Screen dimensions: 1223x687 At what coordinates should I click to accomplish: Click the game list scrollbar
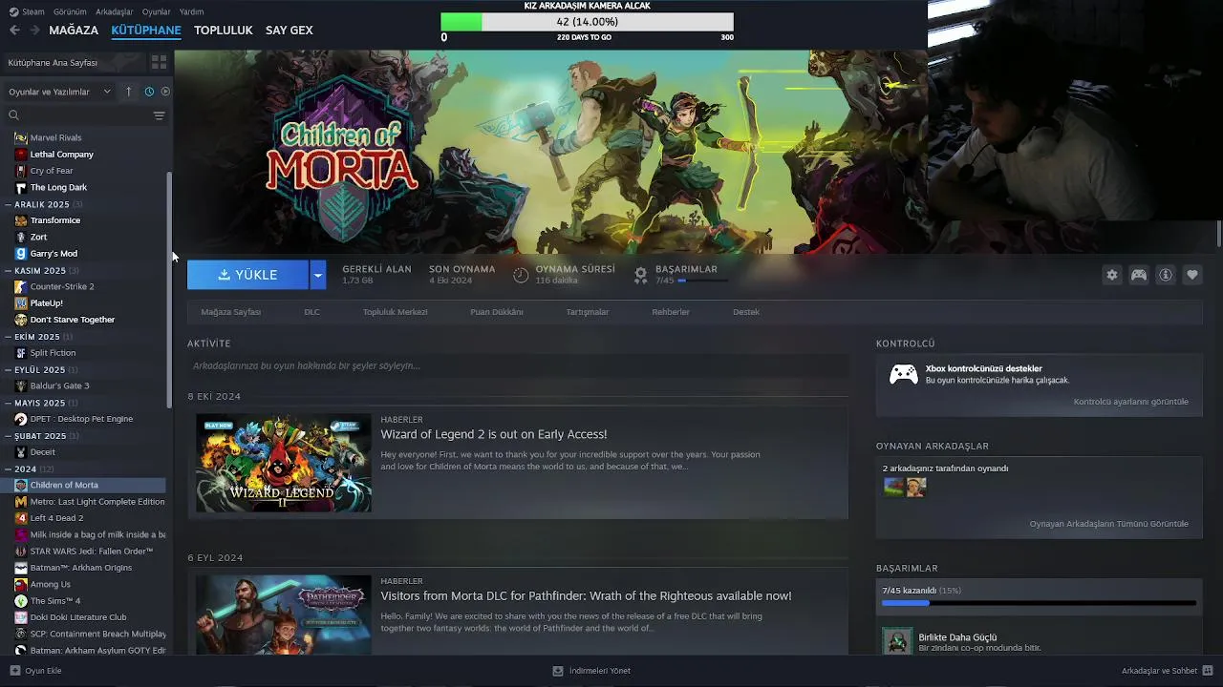pos(169,291)
